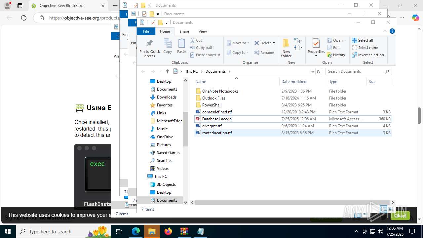Screen dimensions: 423x238
Task: Click the Windows Start button
Action: [8, 231]
